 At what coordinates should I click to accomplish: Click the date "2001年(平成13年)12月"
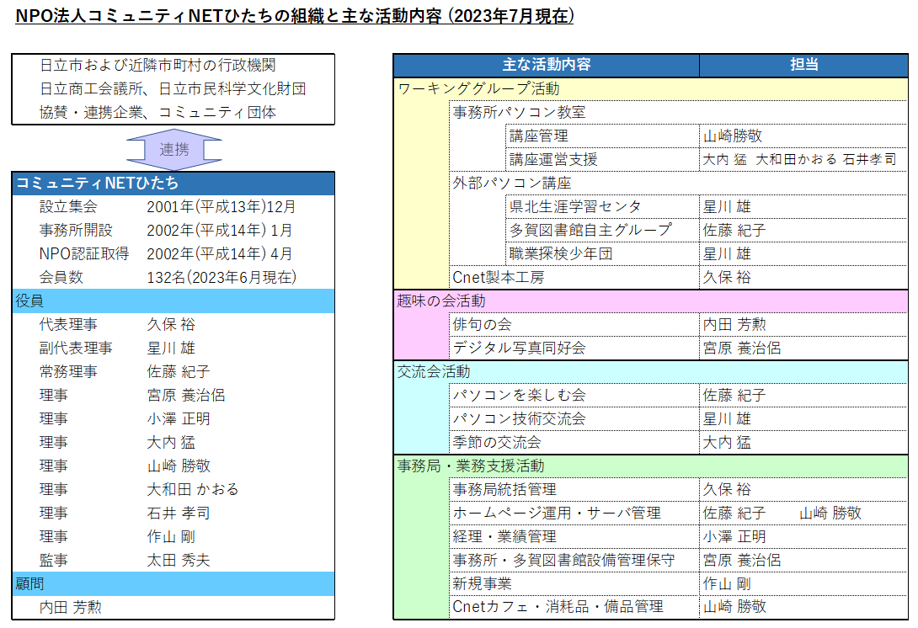point(221,206)
